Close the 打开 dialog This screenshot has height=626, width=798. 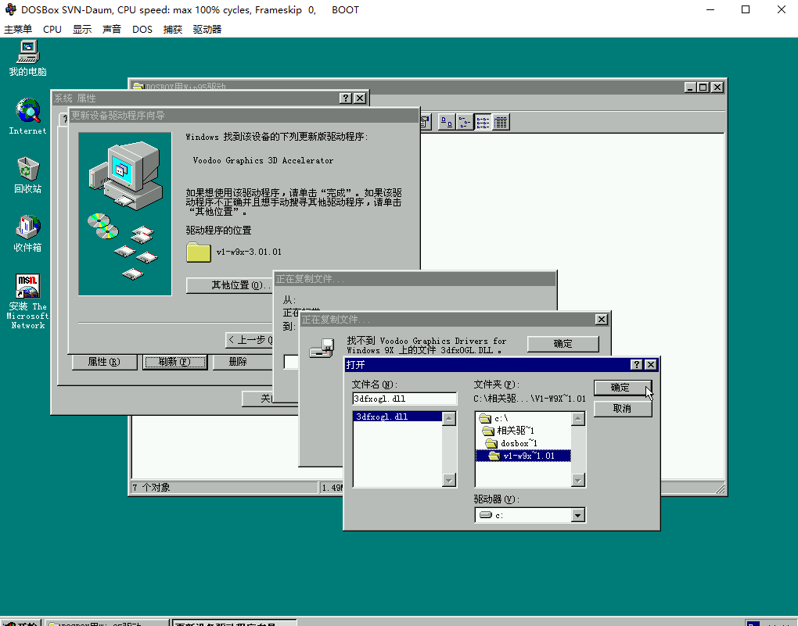[651, 365]
